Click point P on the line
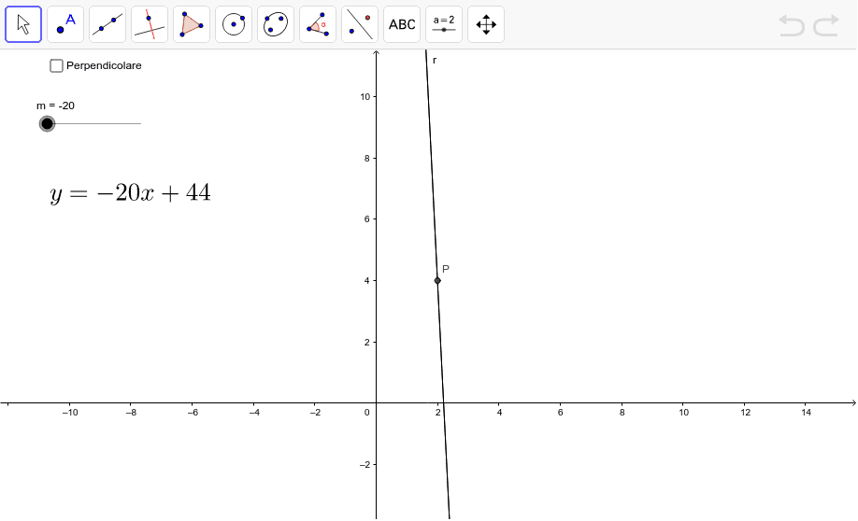 [x=437, y=280]
